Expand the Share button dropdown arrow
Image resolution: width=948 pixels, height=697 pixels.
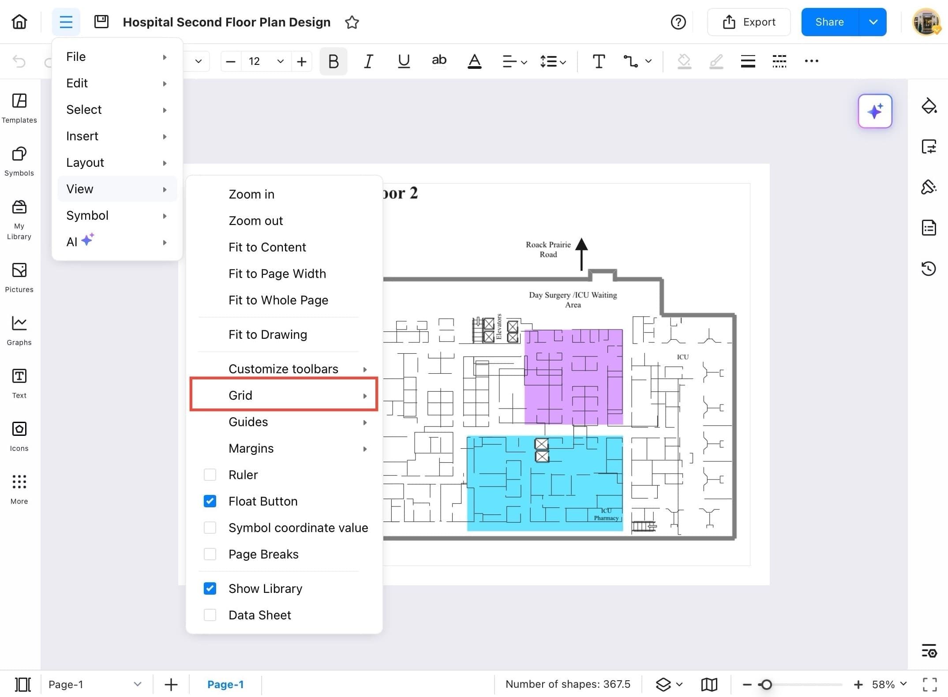click(x=873, y=22)
